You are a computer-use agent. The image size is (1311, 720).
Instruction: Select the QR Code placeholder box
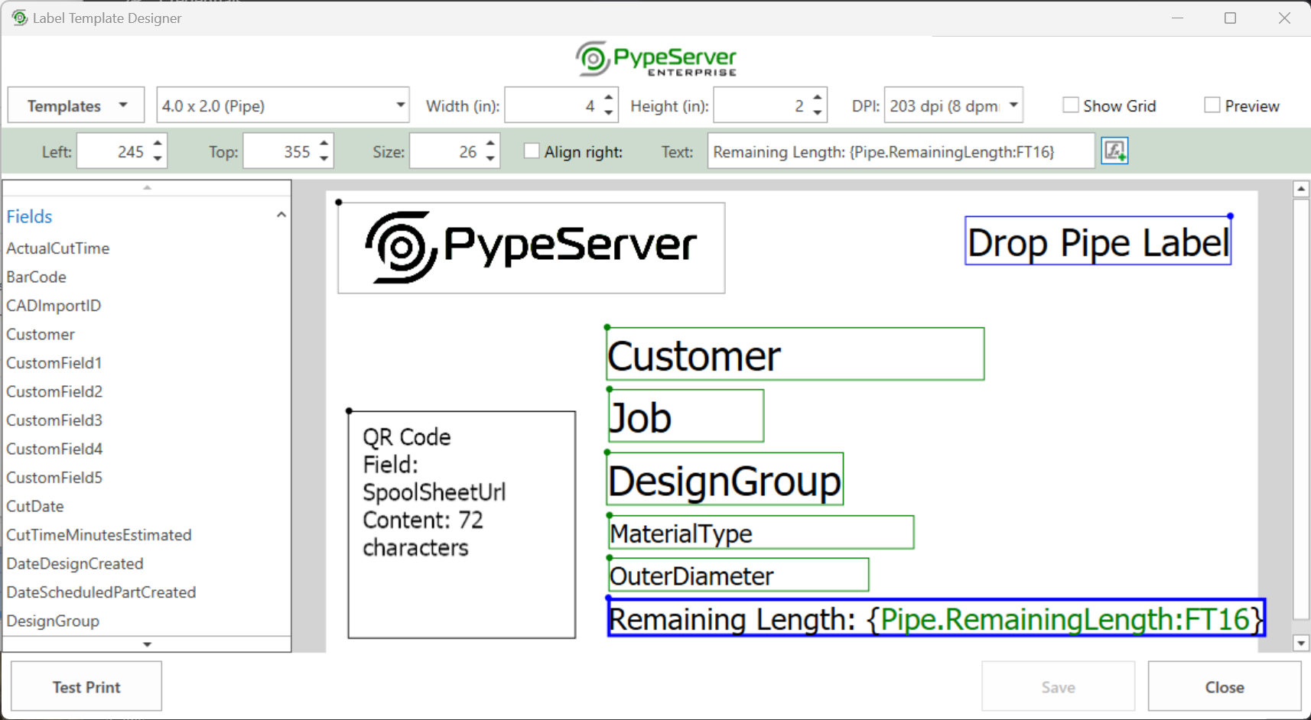click(x=462, y=525)
